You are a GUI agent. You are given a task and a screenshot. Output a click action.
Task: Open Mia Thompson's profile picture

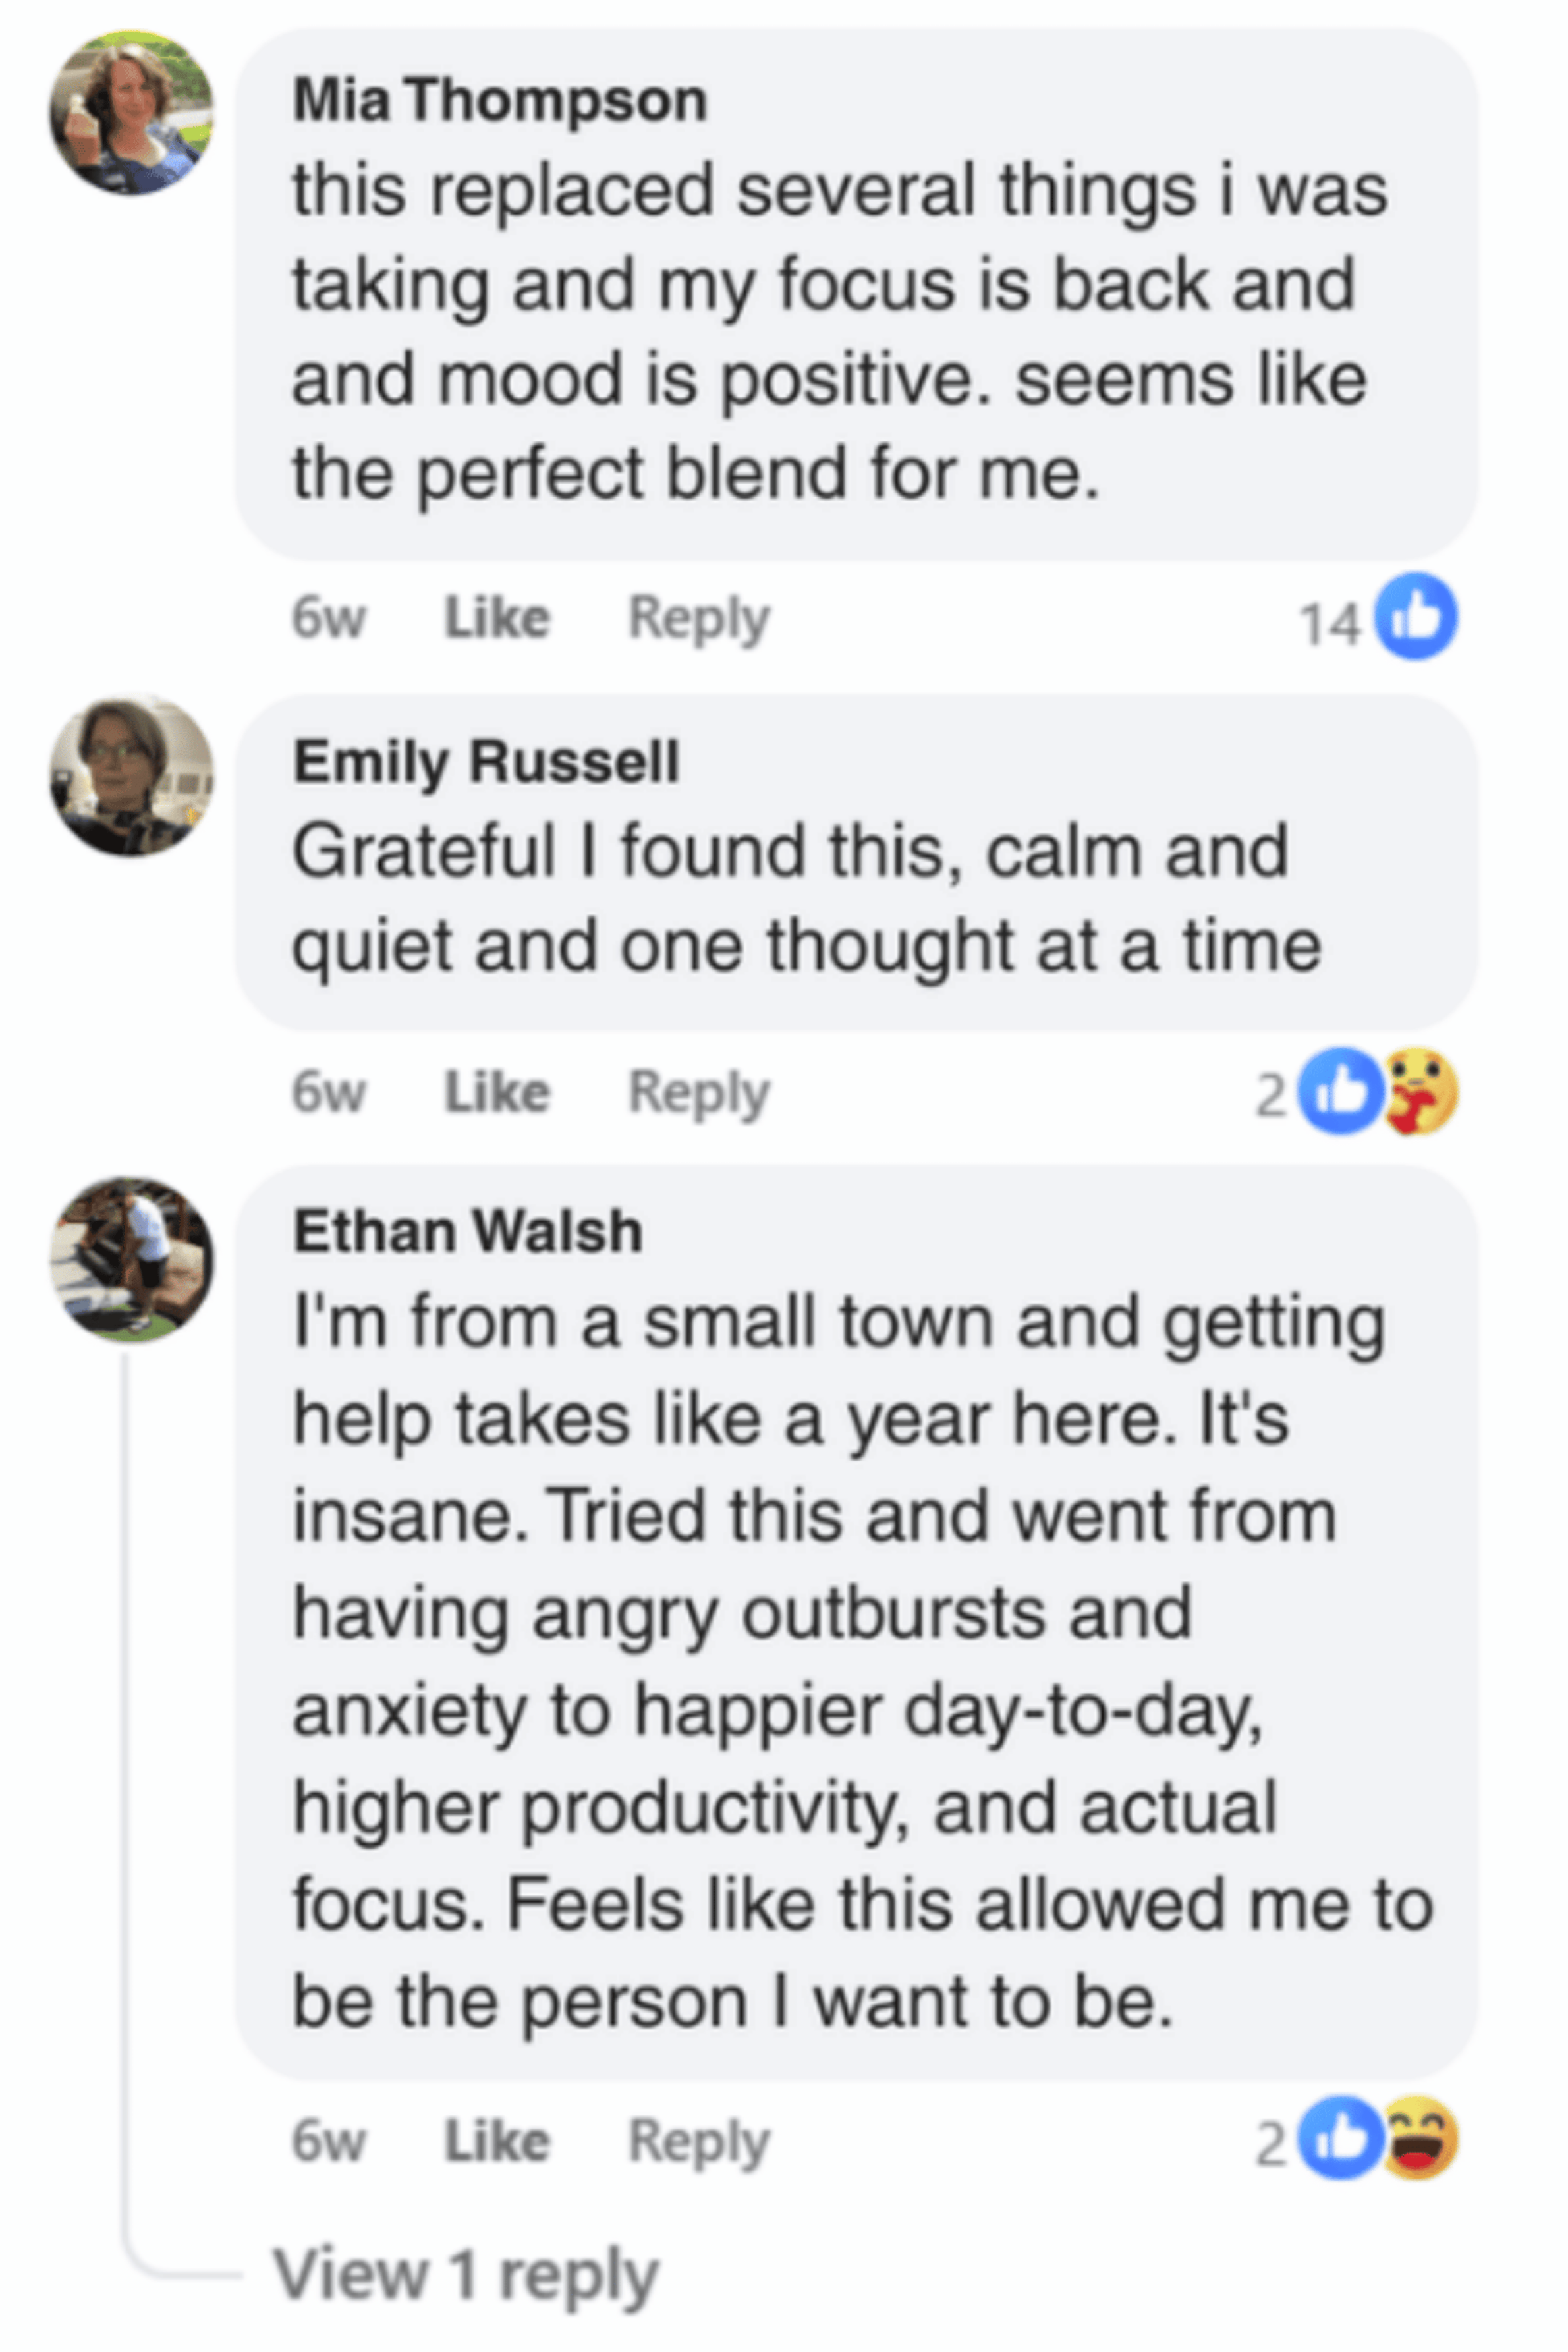(131, 113)
